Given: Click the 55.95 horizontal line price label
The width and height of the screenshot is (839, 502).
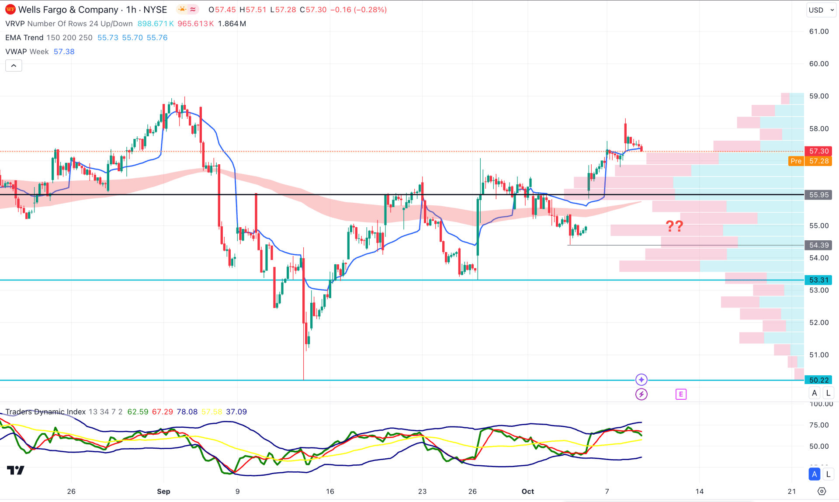Looking at the screenshot, I should click(x=819, y=195).
